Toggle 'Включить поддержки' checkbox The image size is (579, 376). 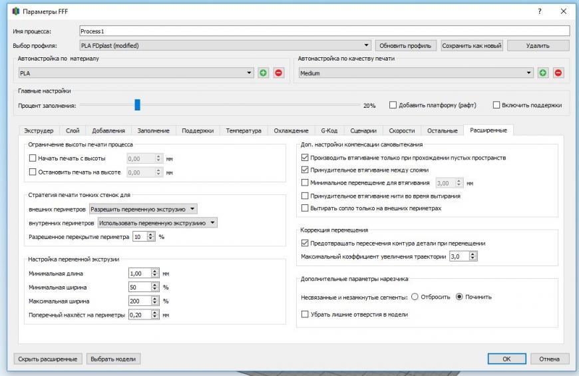(496, 105)
